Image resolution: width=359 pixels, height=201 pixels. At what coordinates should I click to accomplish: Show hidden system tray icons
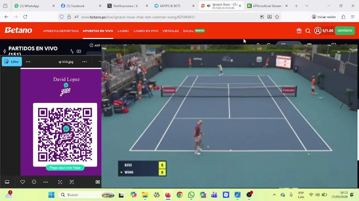(x=274, y=195)
